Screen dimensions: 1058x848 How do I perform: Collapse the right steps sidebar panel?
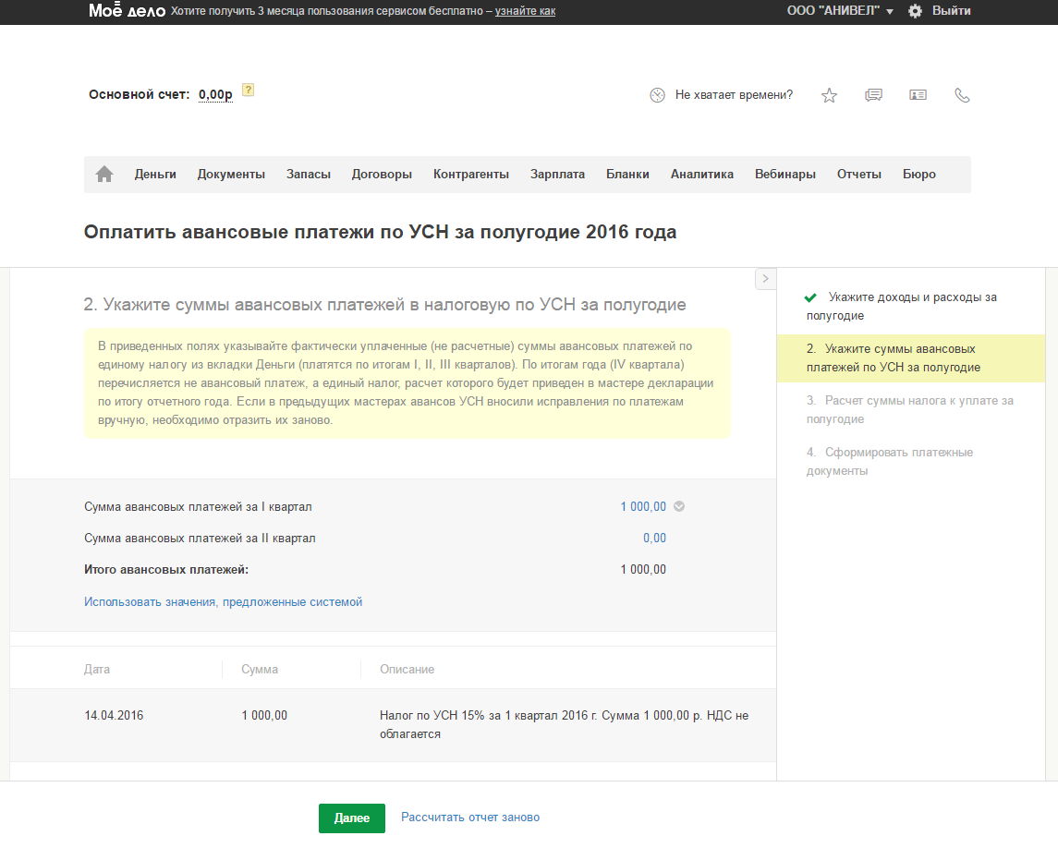(765, 278)
